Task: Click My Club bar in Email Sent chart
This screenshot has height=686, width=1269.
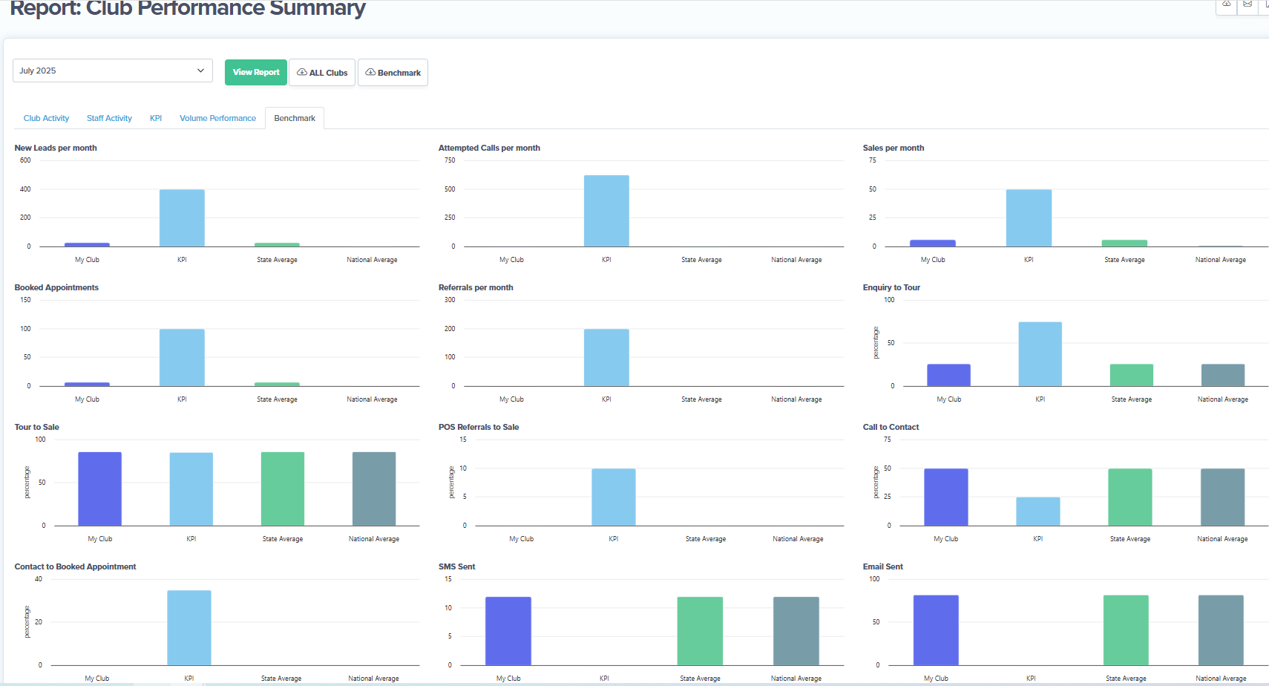Action: pos(936,630)
